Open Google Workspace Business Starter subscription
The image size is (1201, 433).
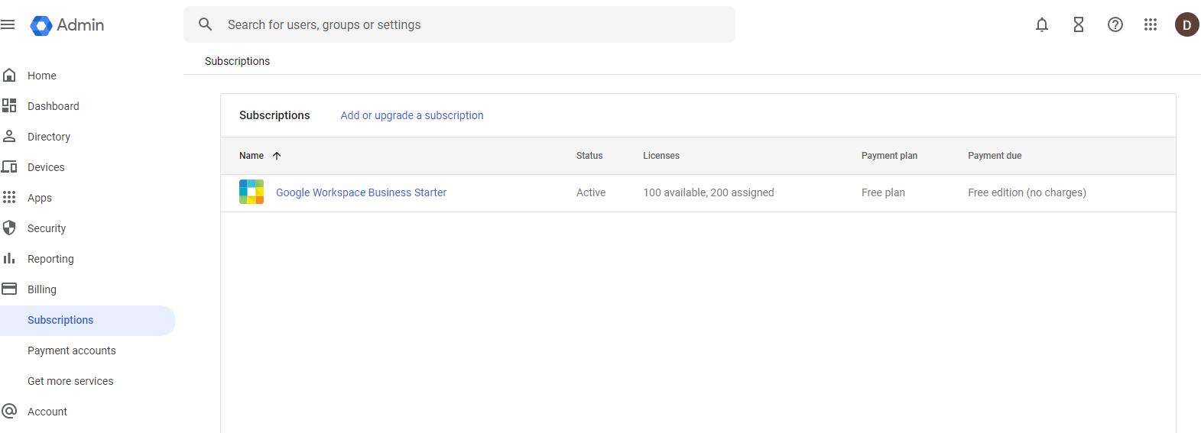[x=361, y=192]
